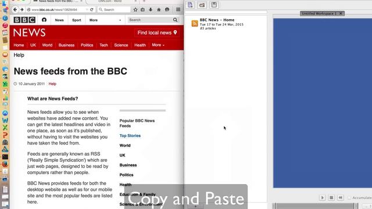
Task: Click the red Help link beside the date
Action: [x=52, y=84]
